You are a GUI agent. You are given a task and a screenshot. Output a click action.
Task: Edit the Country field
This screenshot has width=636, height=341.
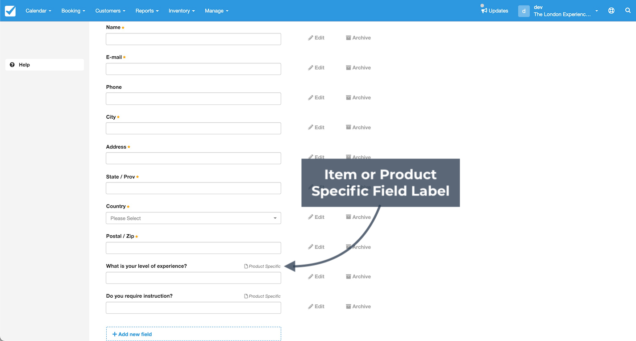click(316, 217)
